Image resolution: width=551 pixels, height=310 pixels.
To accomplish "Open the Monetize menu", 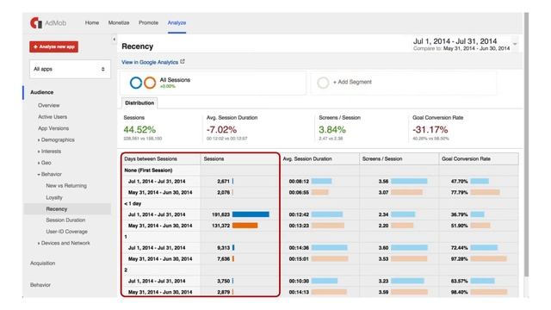I will tap(119, 22).
